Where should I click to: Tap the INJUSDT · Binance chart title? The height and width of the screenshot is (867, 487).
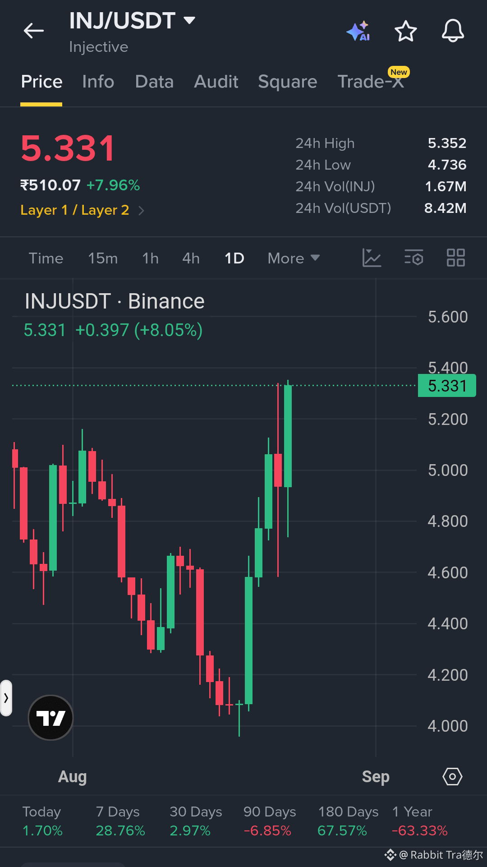(115, 301)
